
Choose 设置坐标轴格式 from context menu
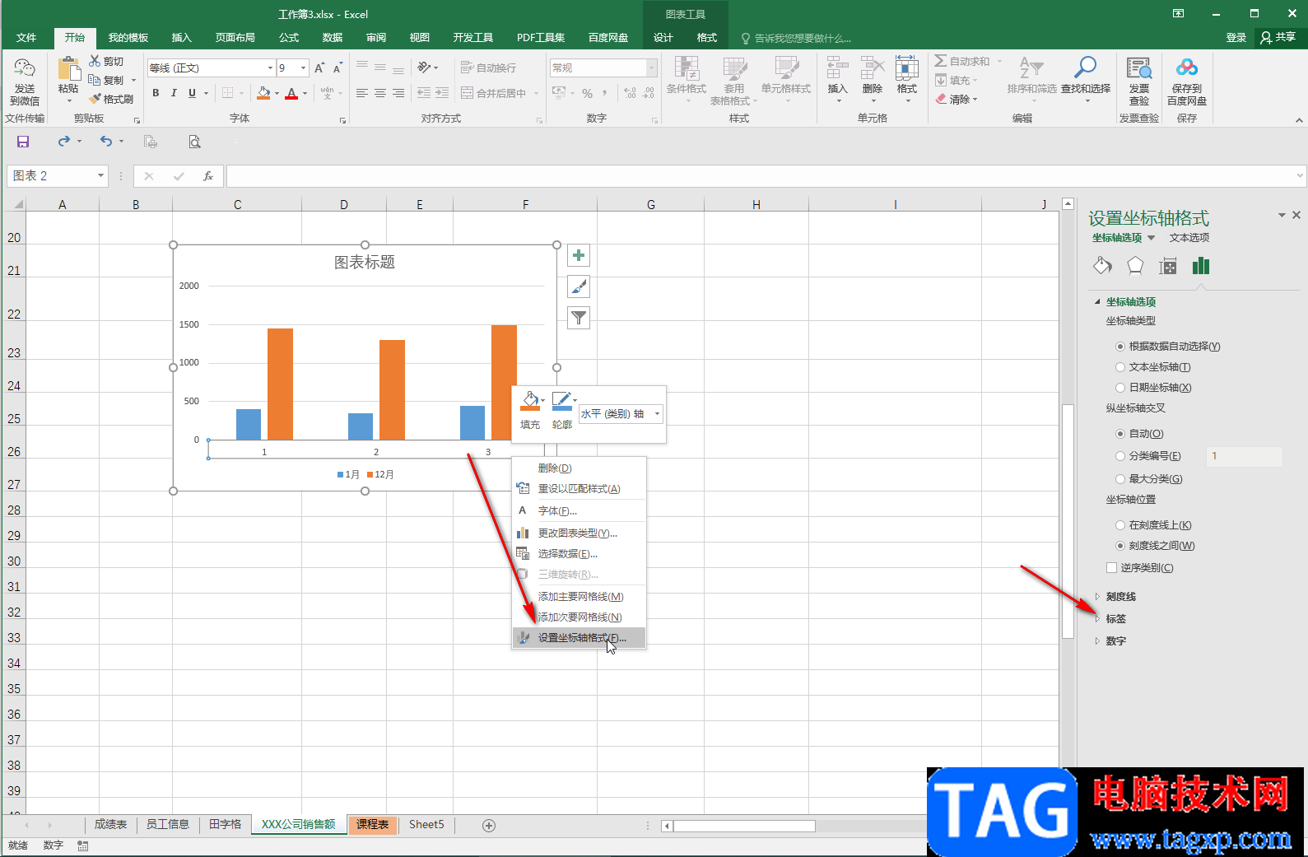point(579,638)
